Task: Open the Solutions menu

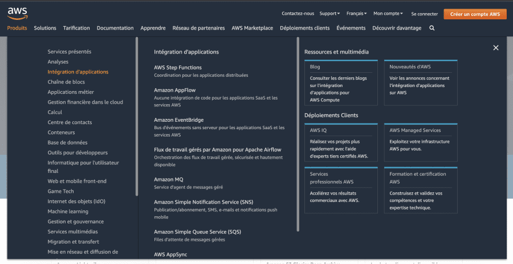Action: tap(45, 28)
